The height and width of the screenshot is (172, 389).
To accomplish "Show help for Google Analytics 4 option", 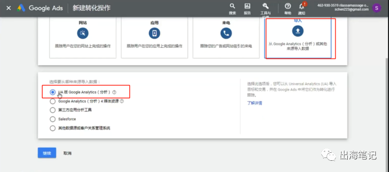I will coord(122,101).
